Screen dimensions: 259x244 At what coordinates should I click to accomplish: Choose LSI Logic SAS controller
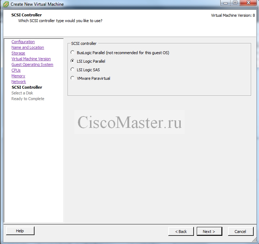tap(72, 70)
